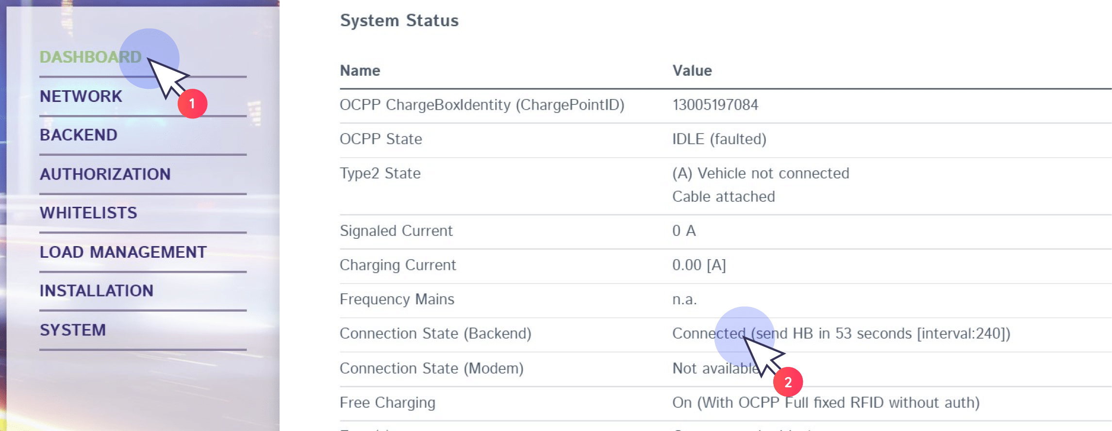Viewport: 1112px width, 431px height.
Task: Select NETWORK in the navigation menu
Action: click(x=81, y=96)
